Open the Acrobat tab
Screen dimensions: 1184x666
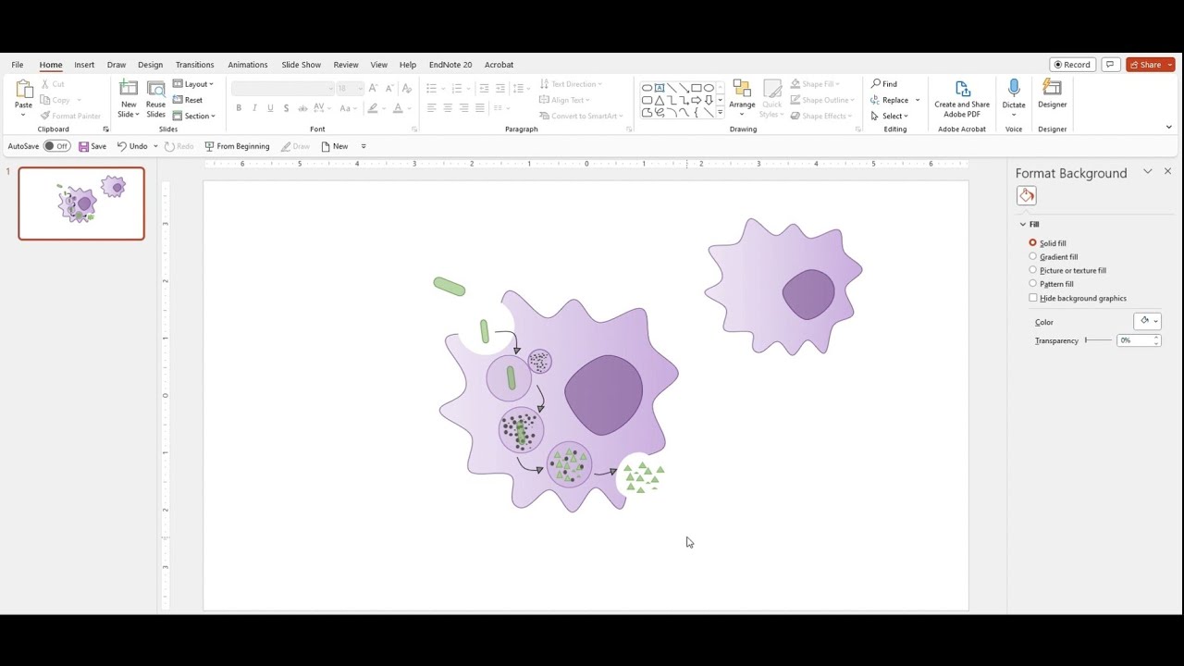point(499,65)
